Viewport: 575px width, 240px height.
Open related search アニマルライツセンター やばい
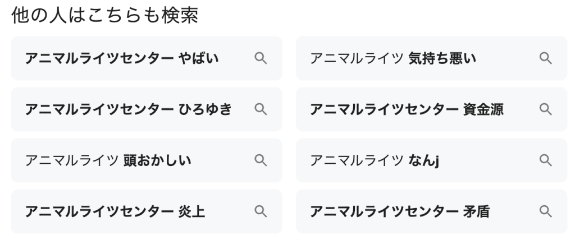click(x=121, y=58)
